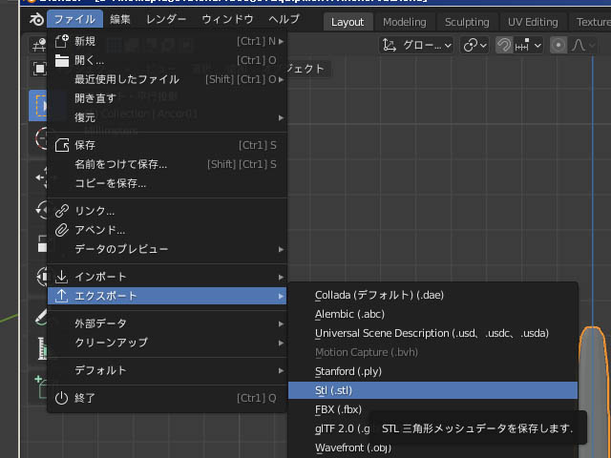
Task: Click the リンク chain icon
Action: click(61, 211)
